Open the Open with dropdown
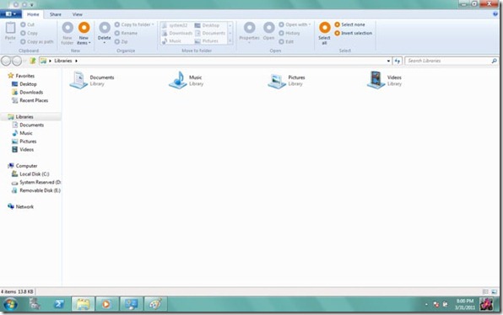This screenshot has height=315, width=503. click(x=295, y=24)
